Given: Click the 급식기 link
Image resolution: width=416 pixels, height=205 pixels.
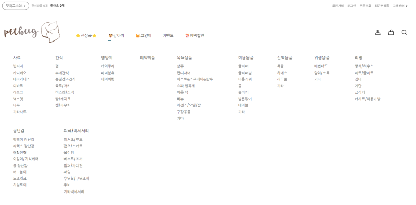Looking at the screenshot, I should (360, 92).
